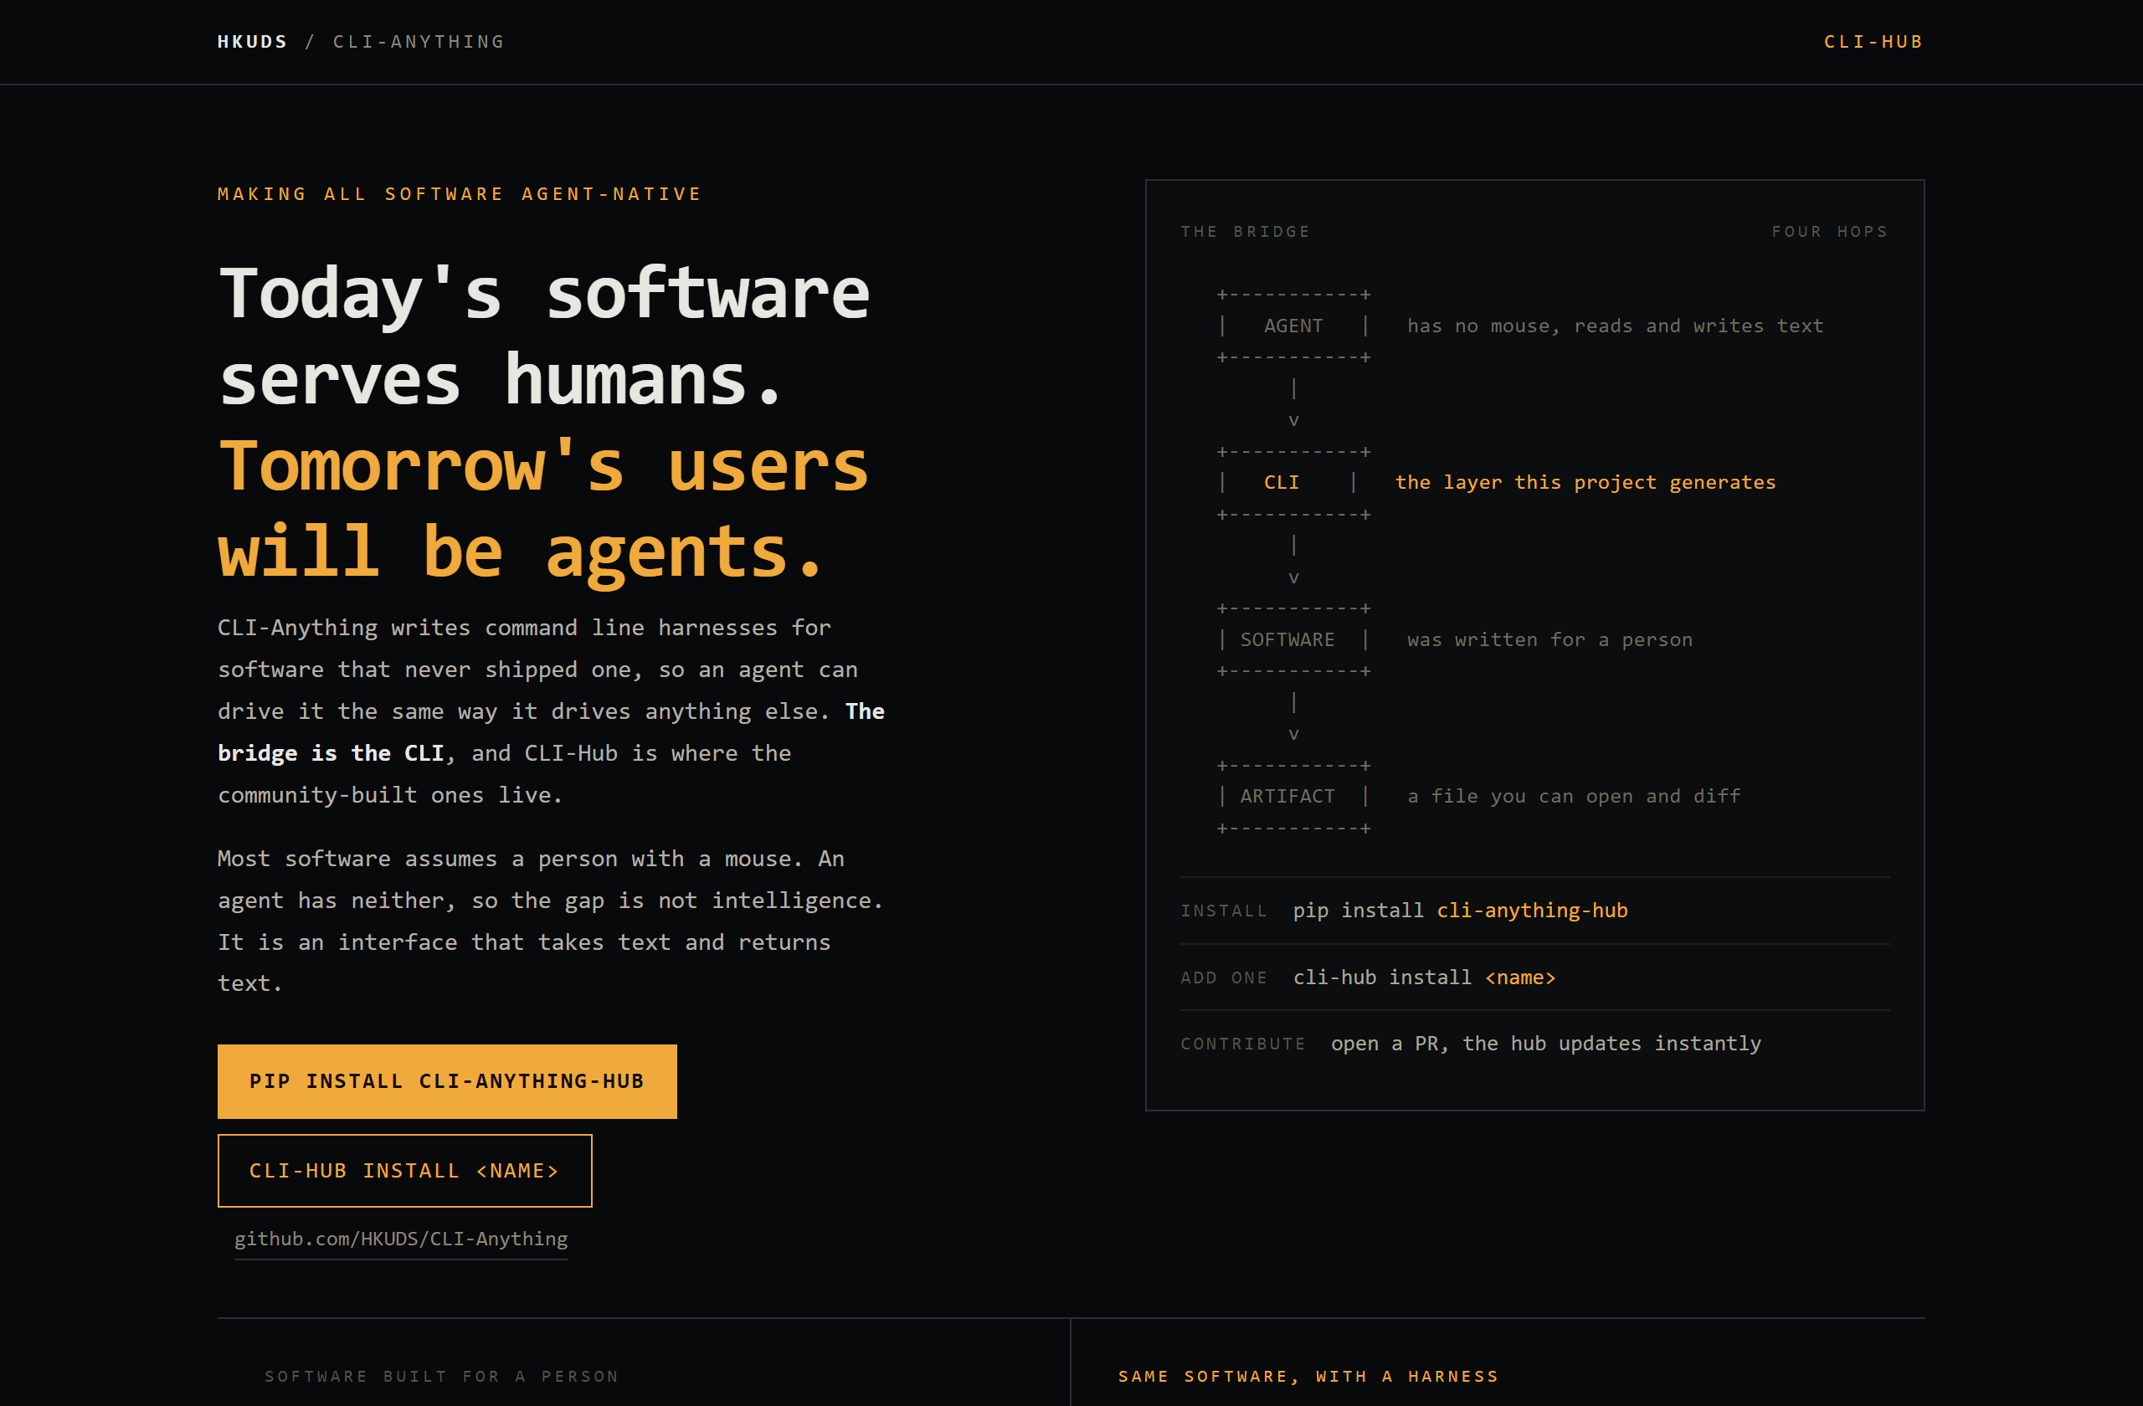This screenshot has height=1406, width=2143.
Task: Click the CLI box in the diagram
Action: coord(1293,482)
